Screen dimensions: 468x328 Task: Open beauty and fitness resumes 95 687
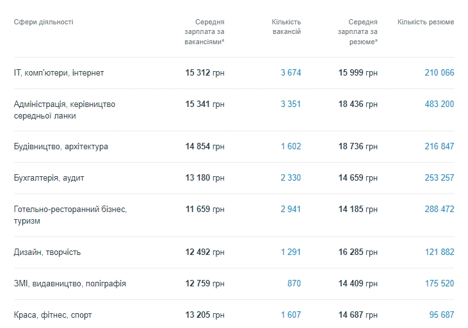coord(442,315)
